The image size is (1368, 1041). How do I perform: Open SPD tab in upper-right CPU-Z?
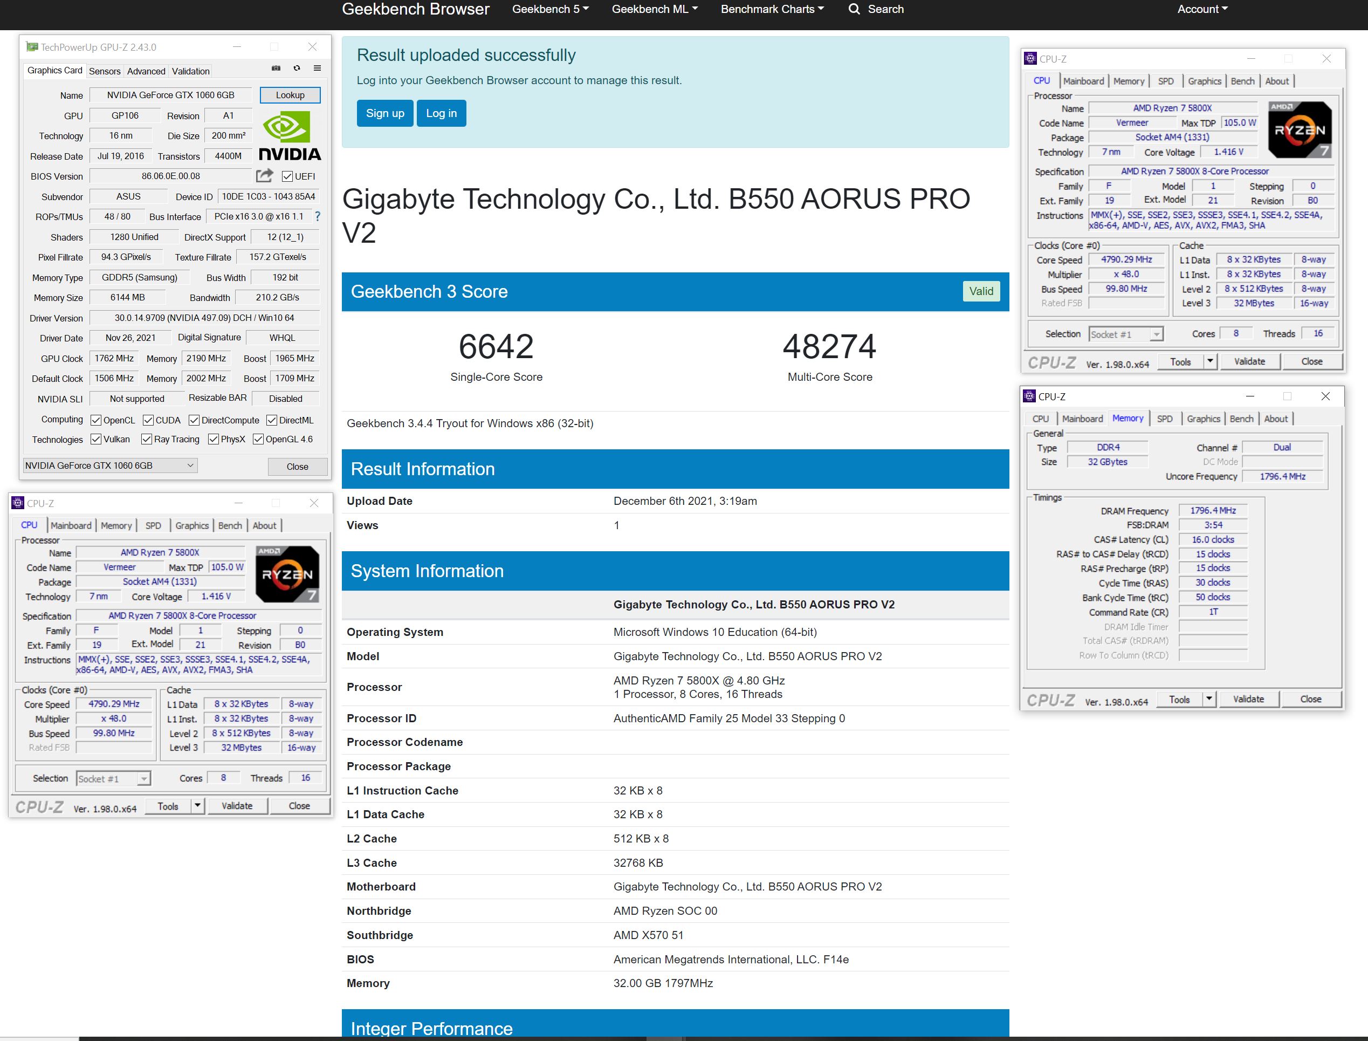(x=1165, y=81)
